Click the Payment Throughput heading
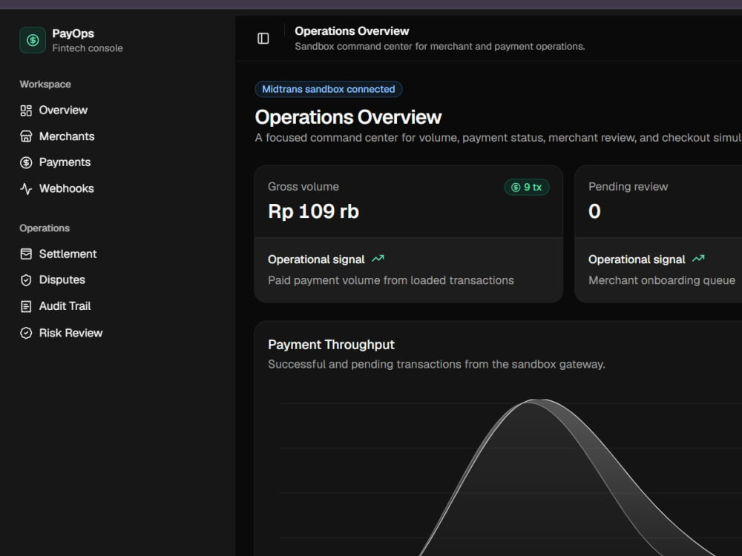Screen dimensions: 742x556 point(331,345)
